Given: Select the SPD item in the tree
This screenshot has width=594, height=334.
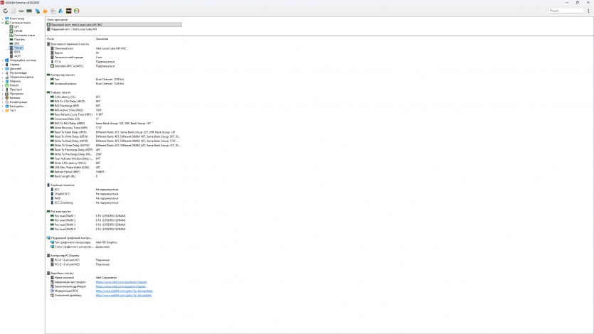Looking at the screenshot, I should point(16,43).
